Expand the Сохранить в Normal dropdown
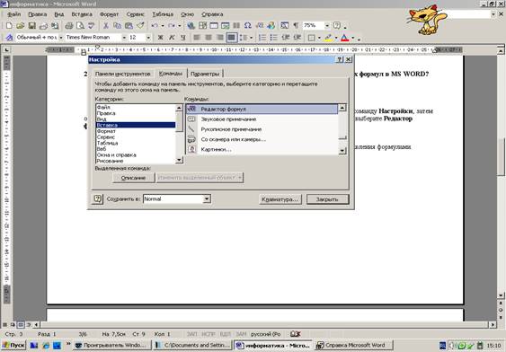506x352 pixels. pos(207,198)
